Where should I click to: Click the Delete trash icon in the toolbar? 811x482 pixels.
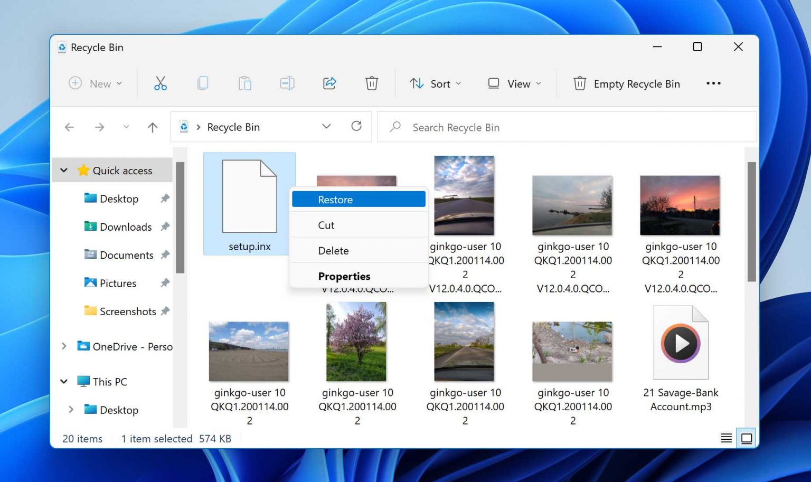click(372, 83)
